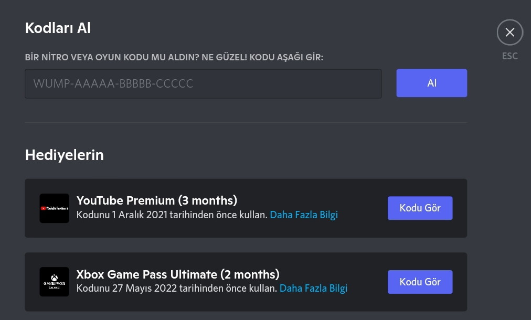Reveal code for YouTube Premium gift
The image size is (531, 320).
(420, 208)
